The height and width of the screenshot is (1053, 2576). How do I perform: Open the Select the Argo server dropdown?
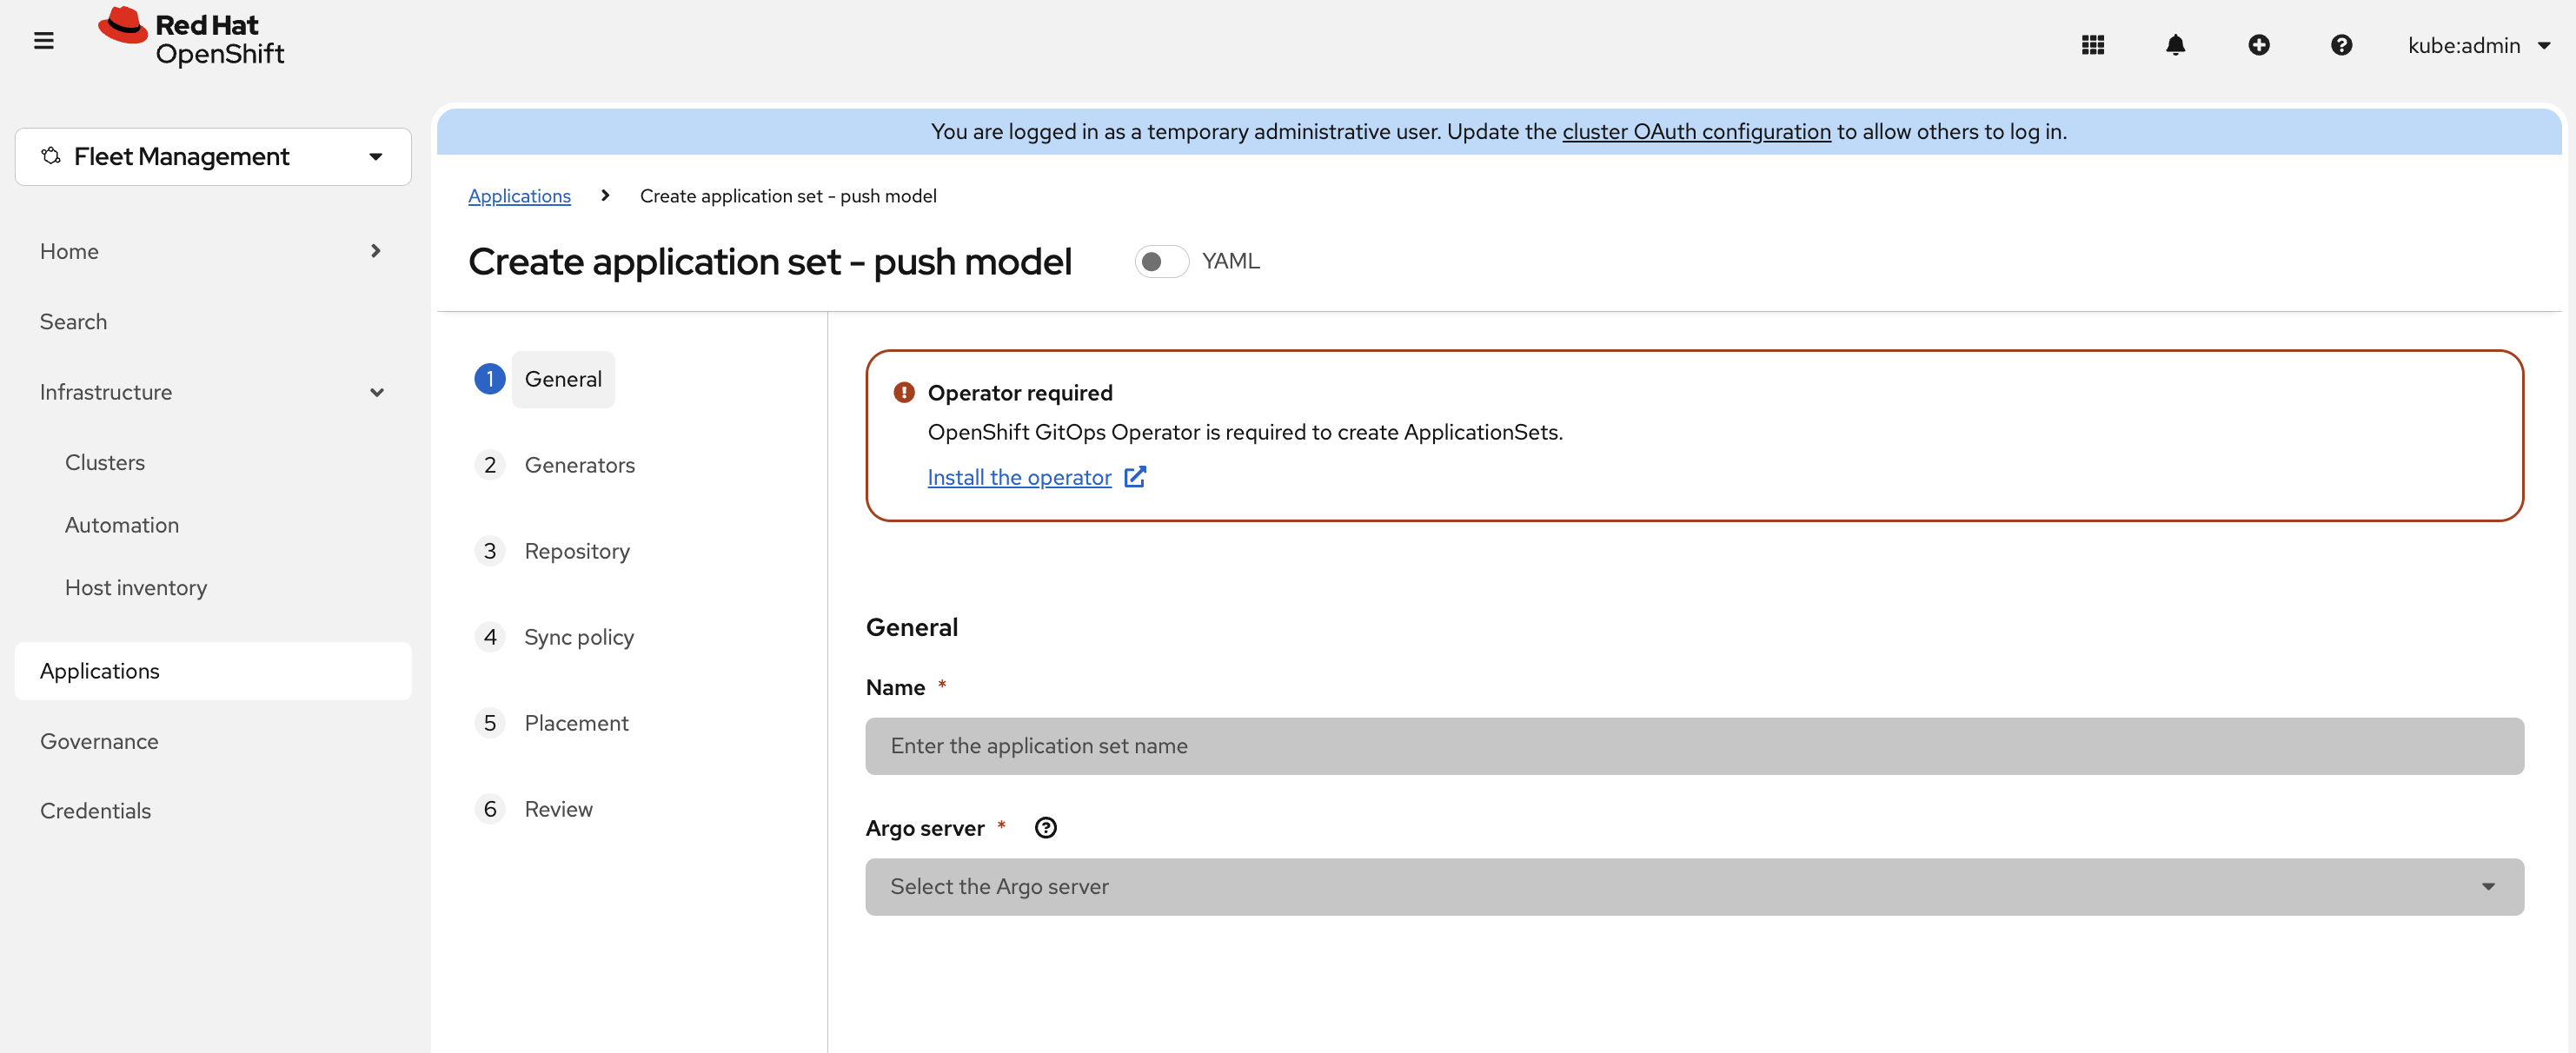[x=1694, y=887]
